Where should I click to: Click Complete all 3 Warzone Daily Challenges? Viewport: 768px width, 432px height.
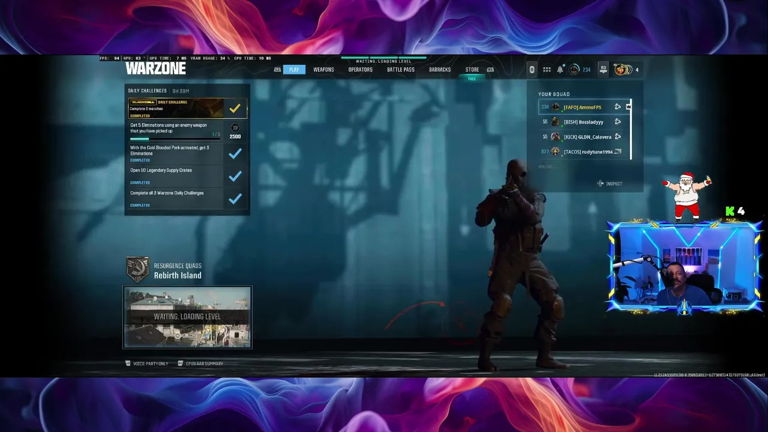(x=187, y=199)
